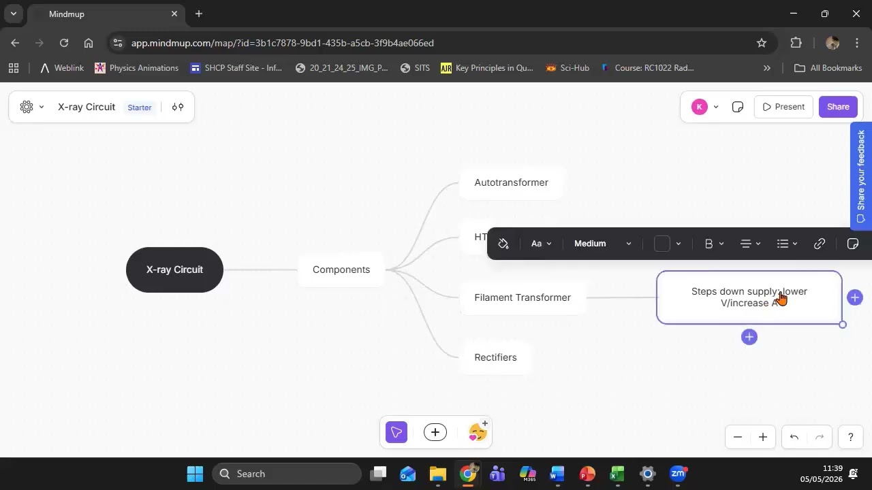Click the paint bucket style icon
Screen dimensions: 872x490
pos(503,244)
